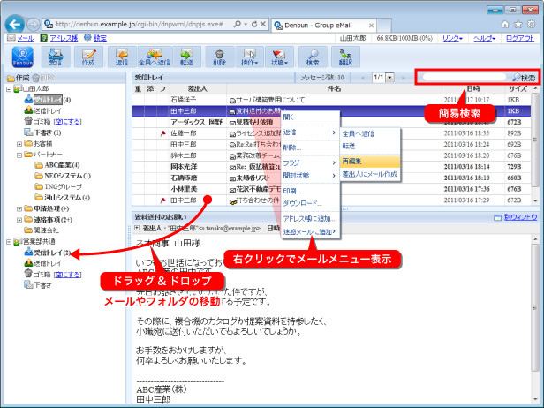
Task: Click the 転送 forward toolbar icon
Action: 186,57
